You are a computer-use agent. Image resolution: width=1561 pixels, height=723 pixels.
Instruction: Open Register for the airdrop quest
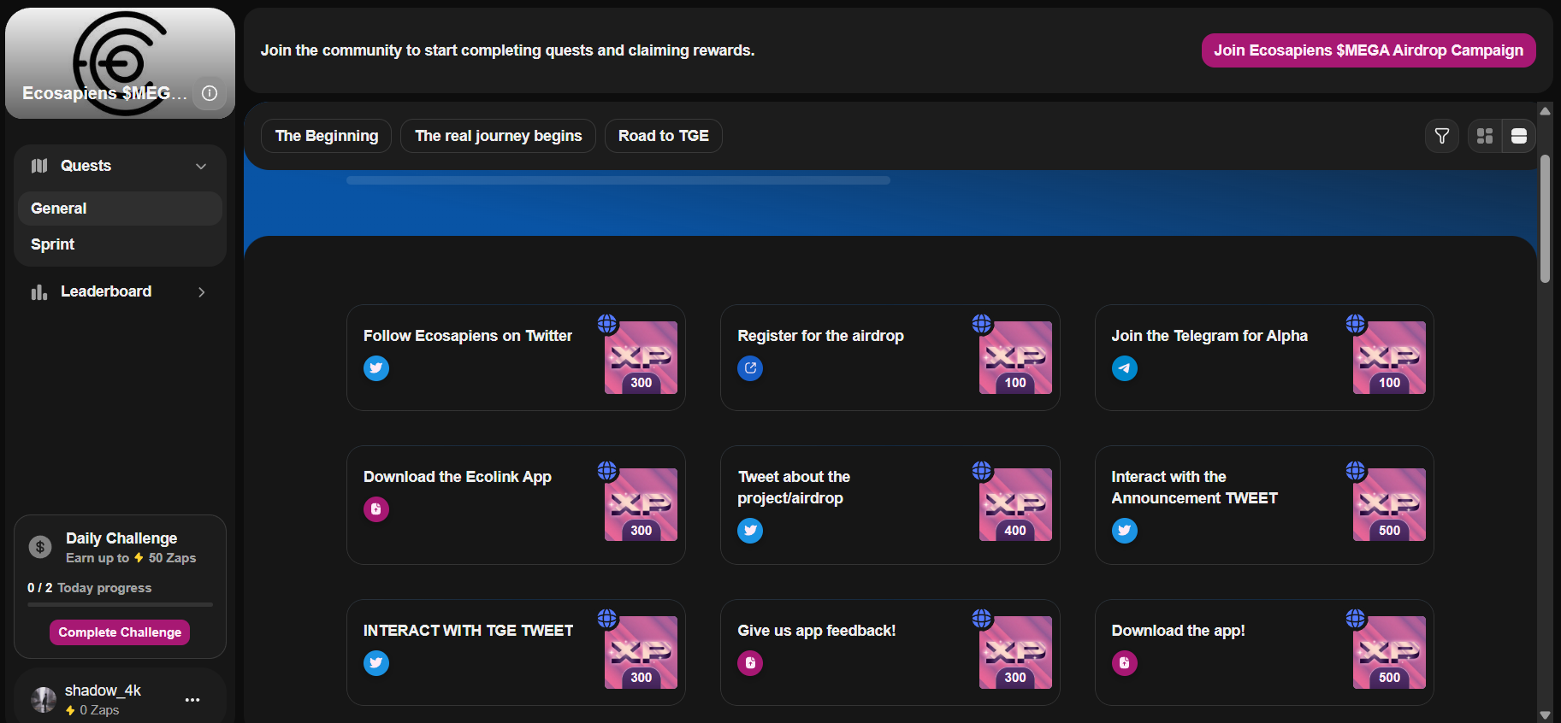[890, 357]
